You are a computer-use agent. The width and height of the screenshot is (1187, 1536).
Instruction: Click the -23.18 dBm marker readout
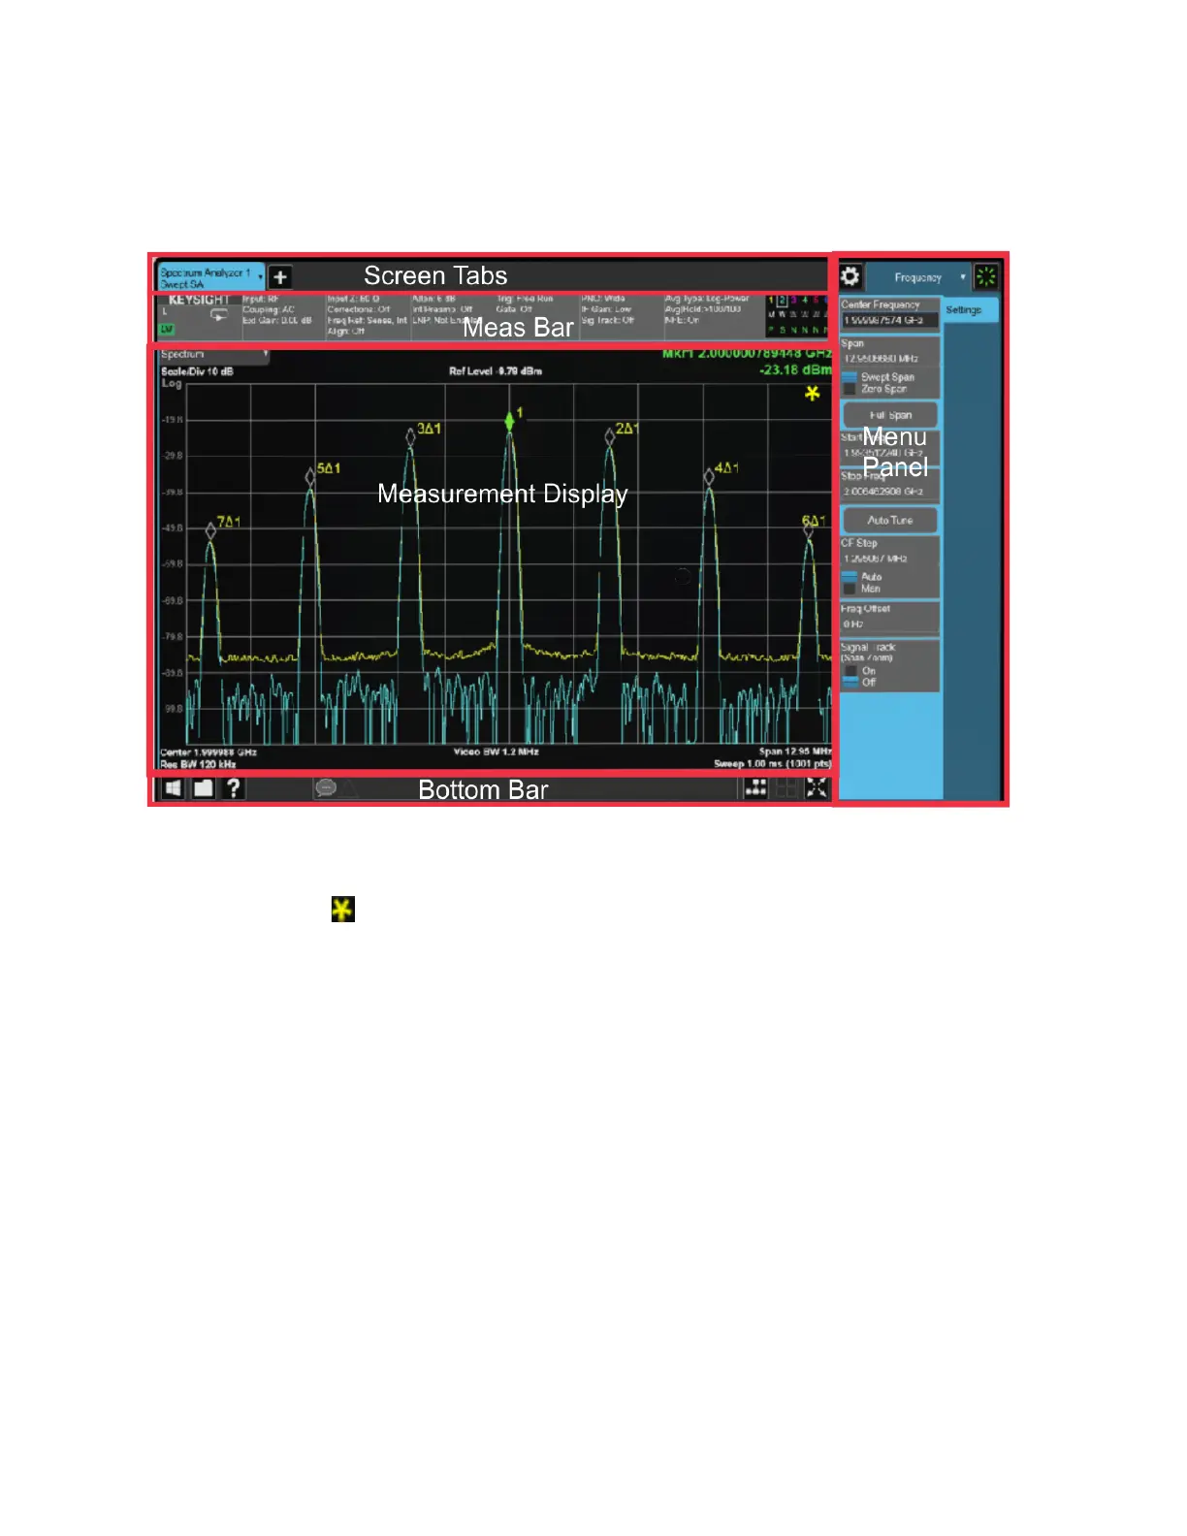(795, 370)
